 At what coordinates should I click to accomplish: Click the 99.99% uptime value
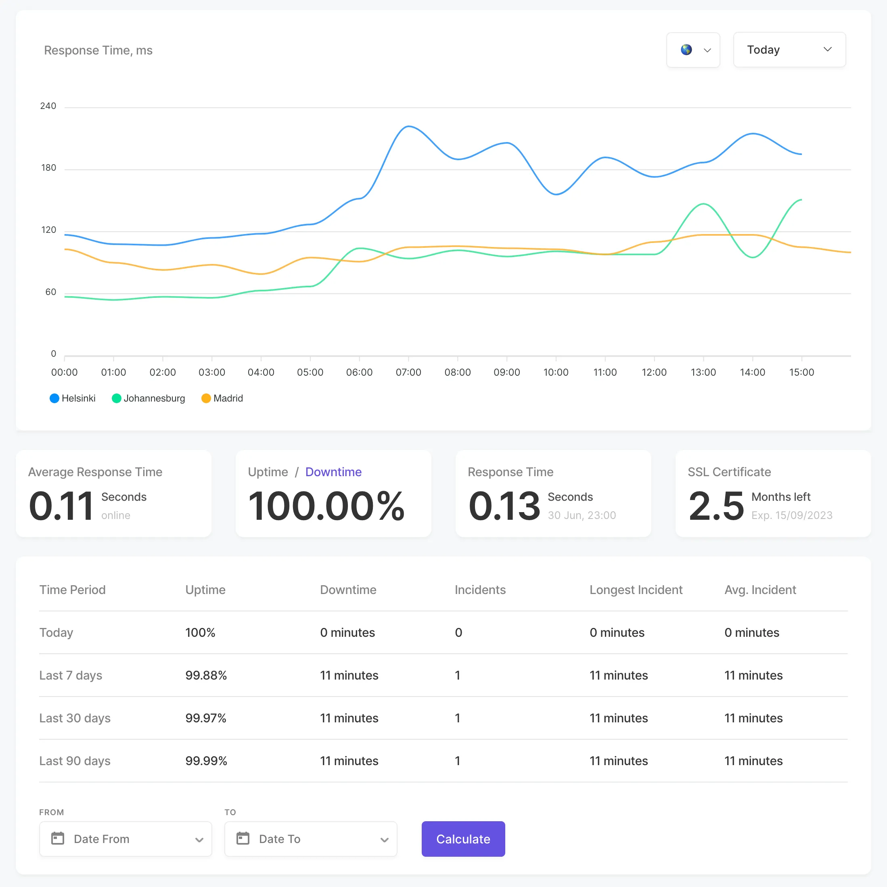coord(206,761)
